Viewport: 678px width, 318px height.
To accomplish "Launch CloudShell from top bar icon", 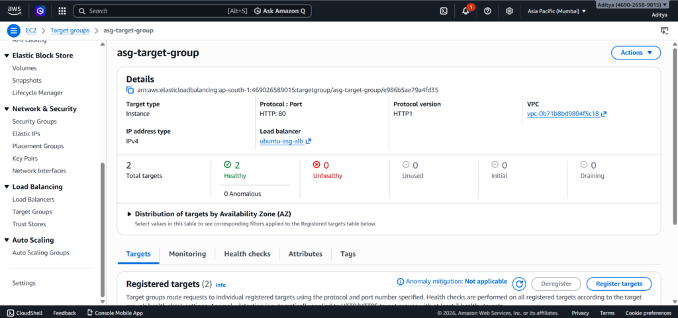I will tap(444, 11).
